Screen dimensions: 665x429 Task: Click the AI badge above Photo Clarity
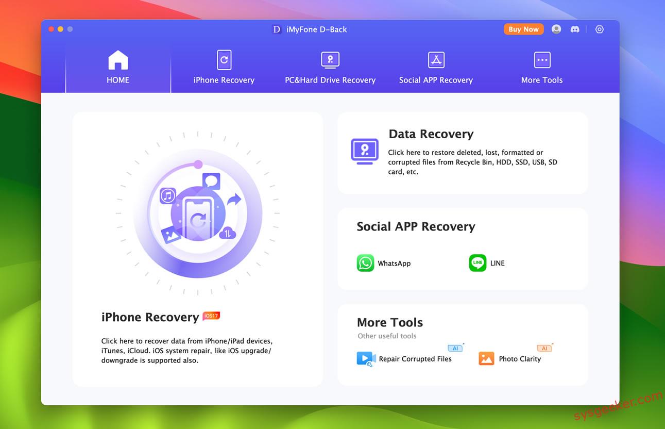[x=544, y=348]
